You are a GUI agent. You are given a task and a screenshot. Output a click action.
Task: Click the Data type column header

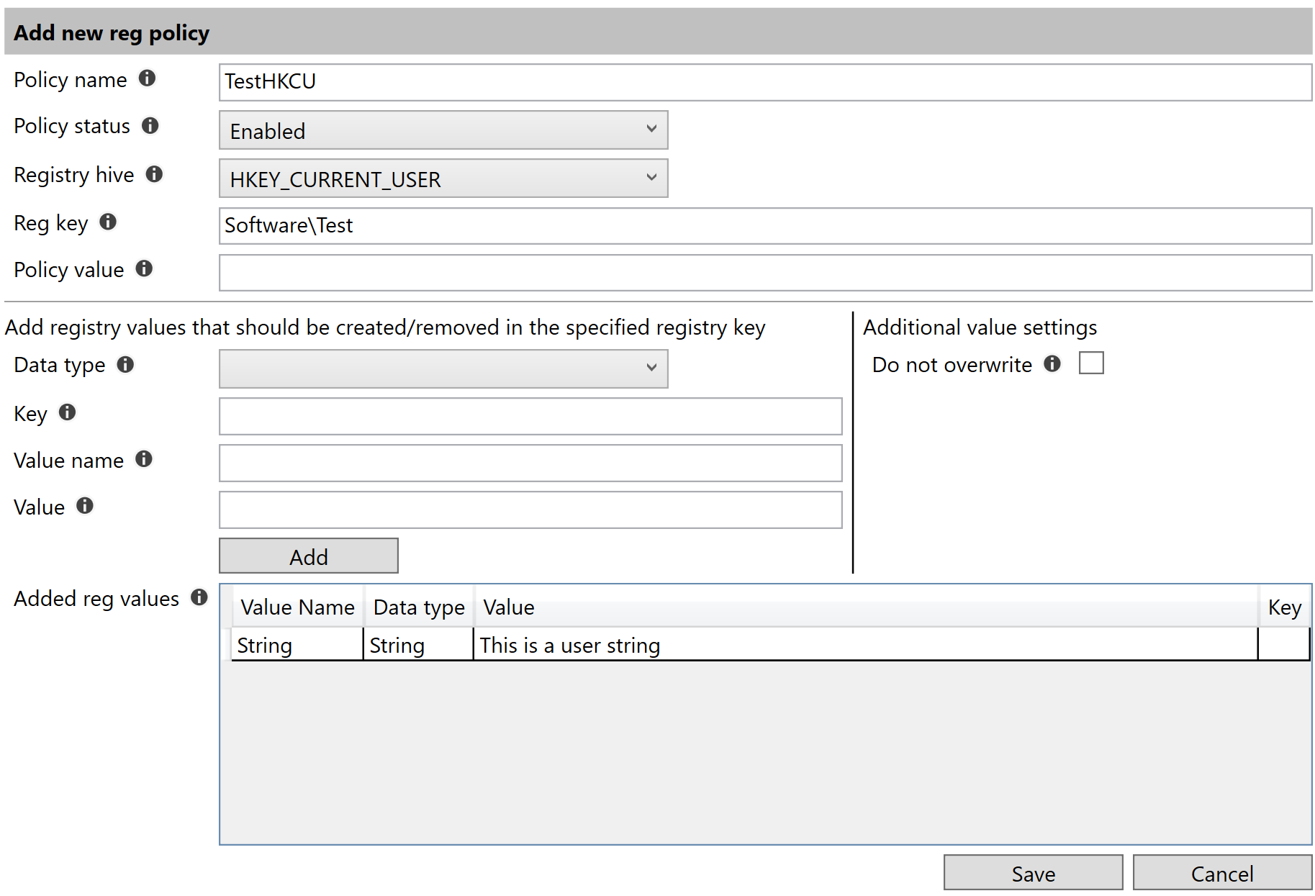click(x=419, y=607)
